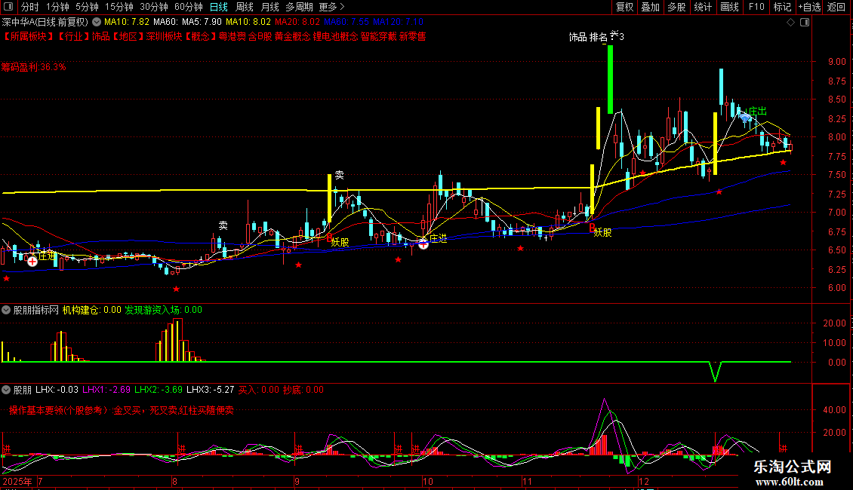Image resolution: width=853 pixels, height=490 pixels.
Task: Click the tall green bar under 排名
Action: point(611,79)
